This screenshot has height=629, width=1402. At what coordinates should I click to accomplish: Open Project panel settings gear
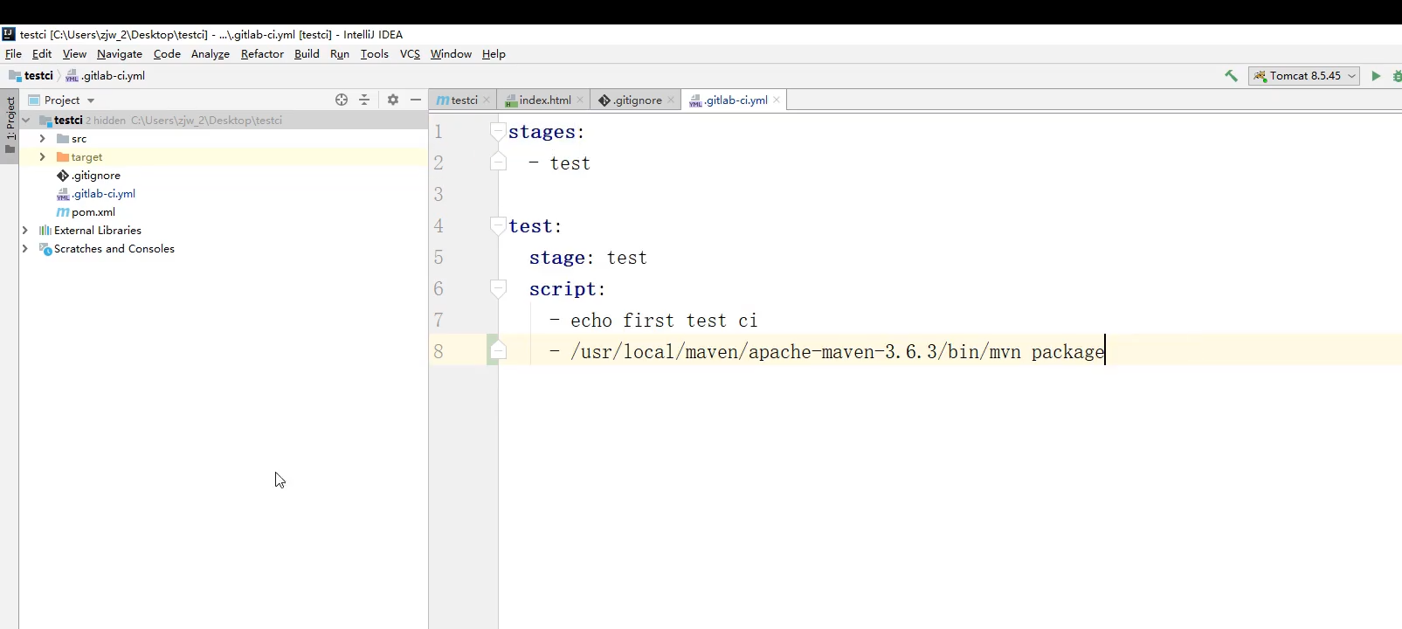pos(393,100)
